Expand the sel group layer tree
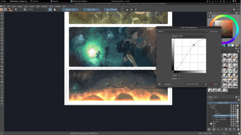The height and width of the screenshot is (135, 241). click(x=209, y=124)
